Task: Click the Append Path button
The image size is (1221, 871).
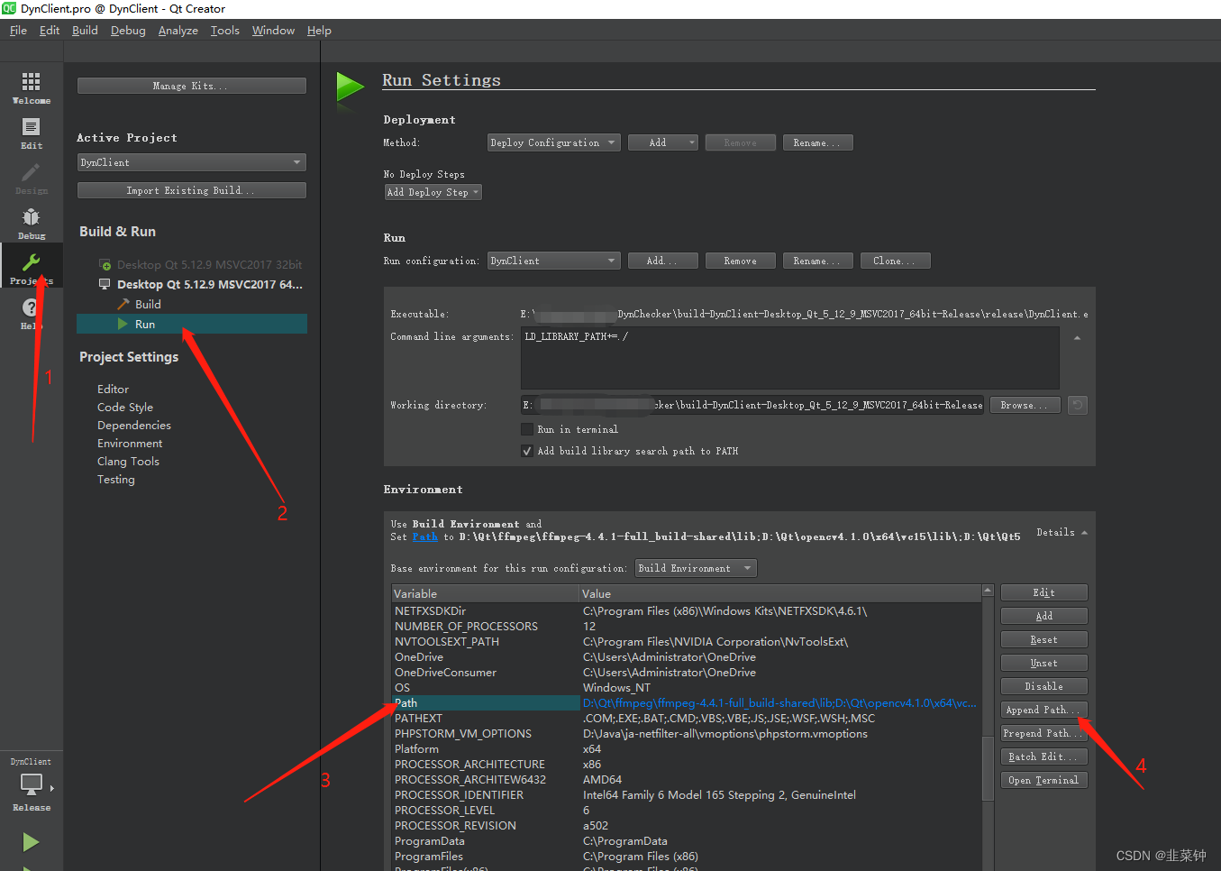Action: 1043,710
